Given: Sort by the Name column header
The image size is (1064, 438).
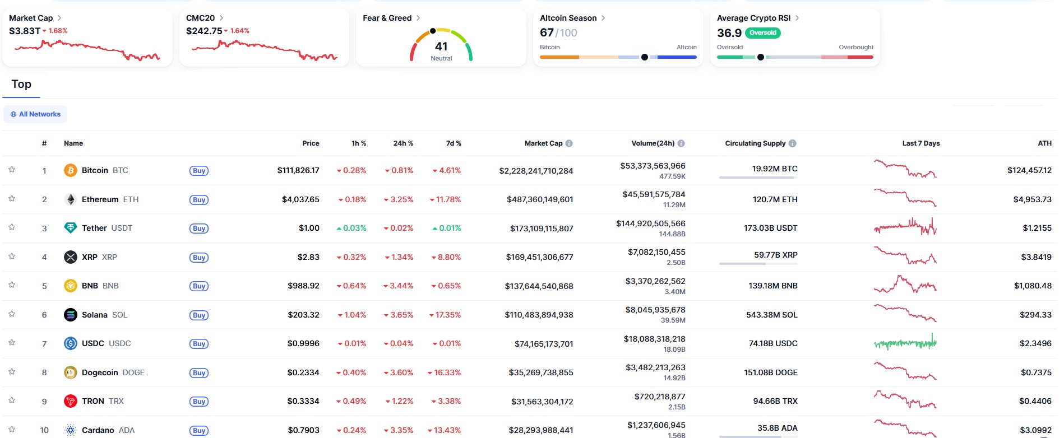Looking at the screenshot, I should tap(73, 143).
